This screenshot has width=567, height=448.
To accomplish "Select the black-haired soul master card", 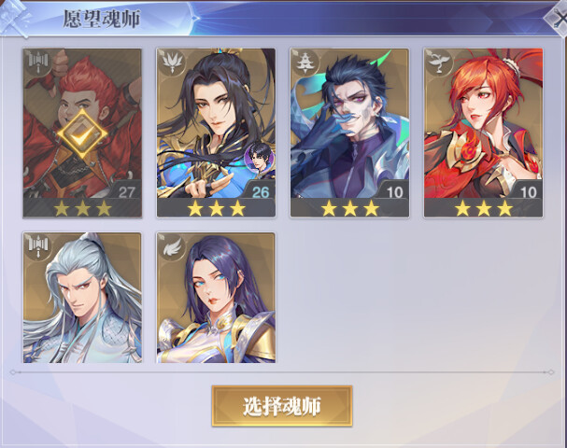I will coord(216,133).
